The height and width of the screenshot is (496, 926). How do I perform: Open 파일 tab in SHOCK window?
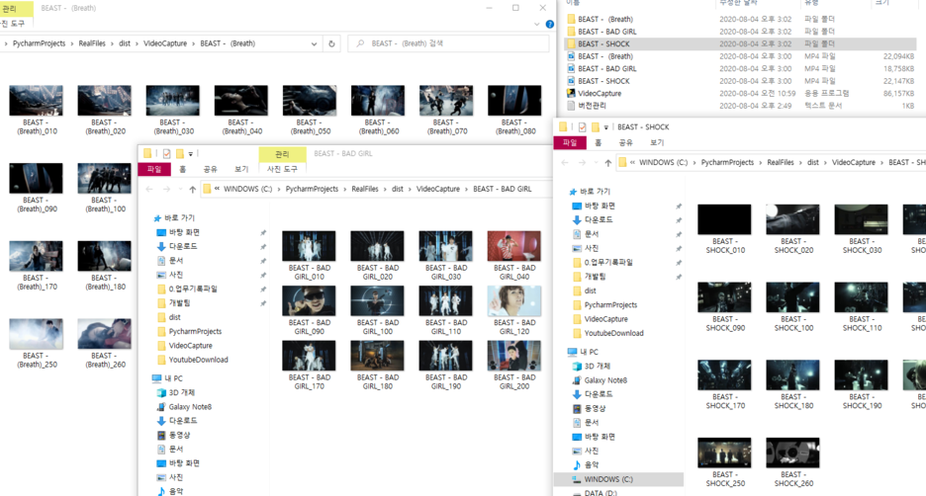pyautogui.click(x=570, y=142)
